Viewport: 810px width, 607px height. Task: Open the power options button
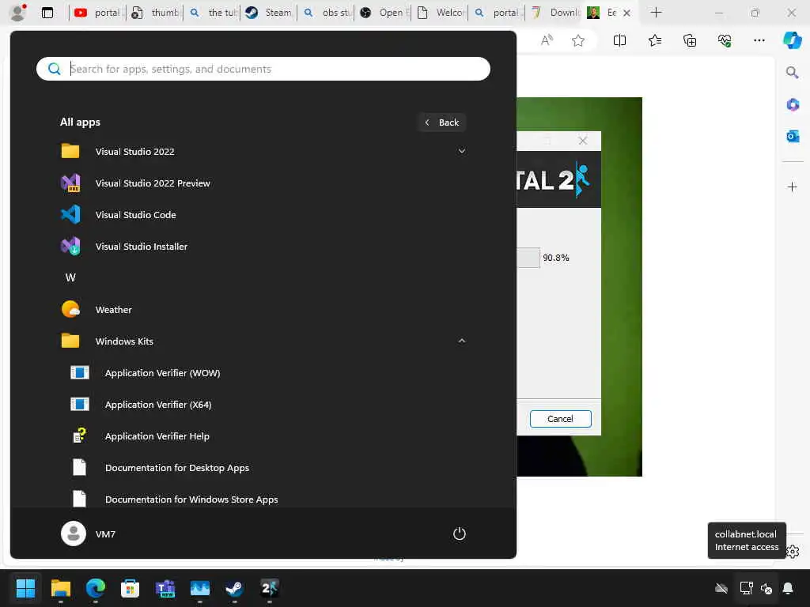[x=460, y=533]
